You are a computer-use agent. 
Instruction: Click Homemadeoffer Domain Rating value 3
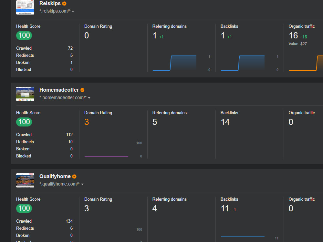pyautogui.click(x=87, y=122)
